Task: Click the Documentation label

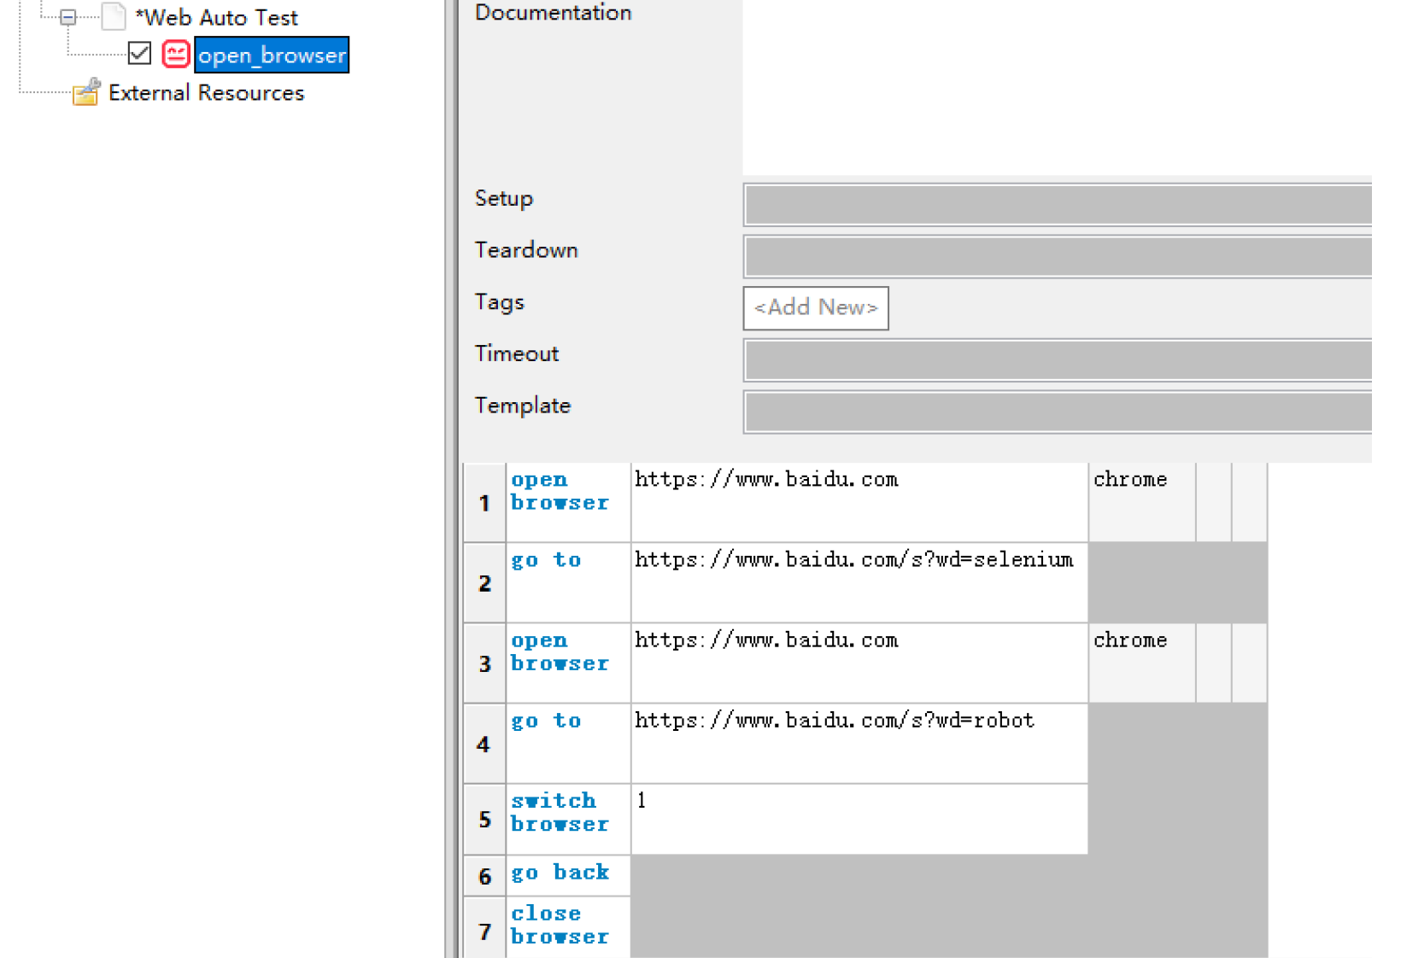Action: pos(553,12)
